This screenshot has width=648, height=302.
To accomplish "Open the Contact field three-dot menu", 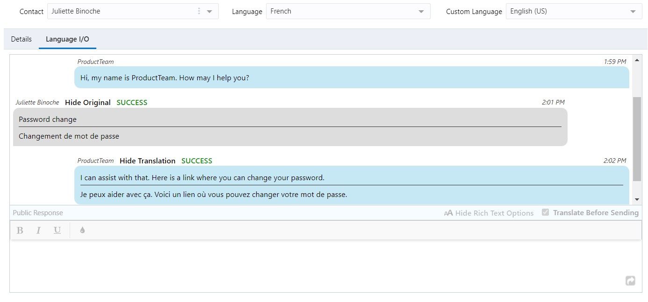I will (x=199, y=11).
